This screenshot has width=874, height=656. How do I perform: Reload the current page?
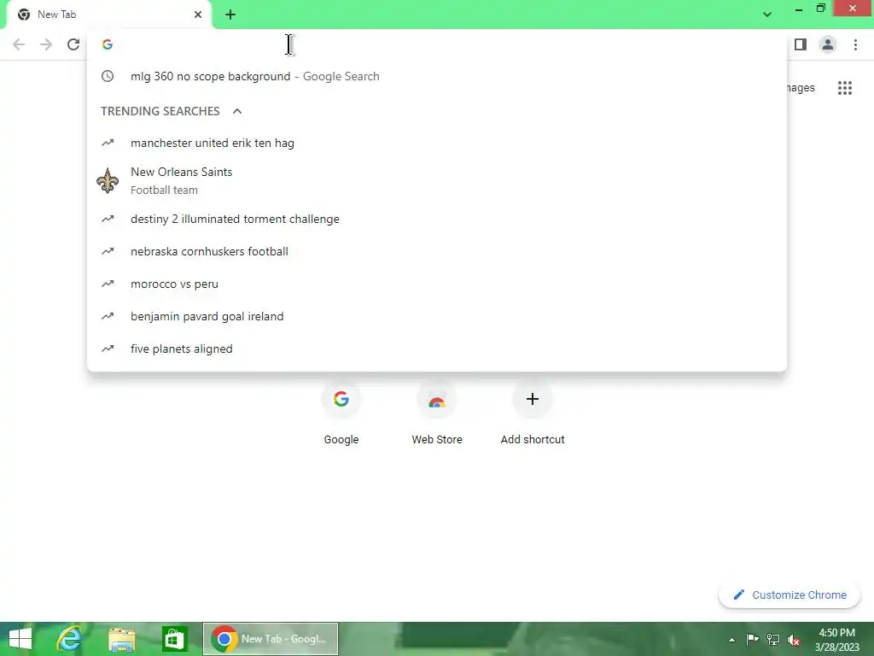pos(73,44)
